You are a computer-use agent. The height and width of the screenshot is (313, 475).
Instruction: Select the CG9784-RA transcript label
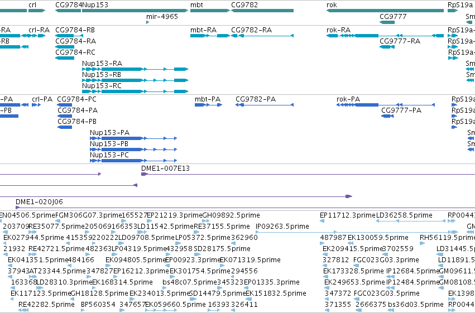(x=76, y=41)
